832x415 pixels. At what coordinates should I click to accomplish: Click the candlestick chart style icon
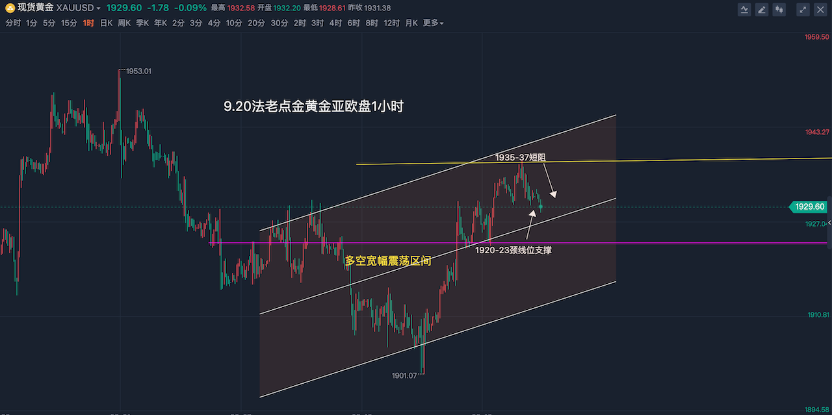point(779,9)
